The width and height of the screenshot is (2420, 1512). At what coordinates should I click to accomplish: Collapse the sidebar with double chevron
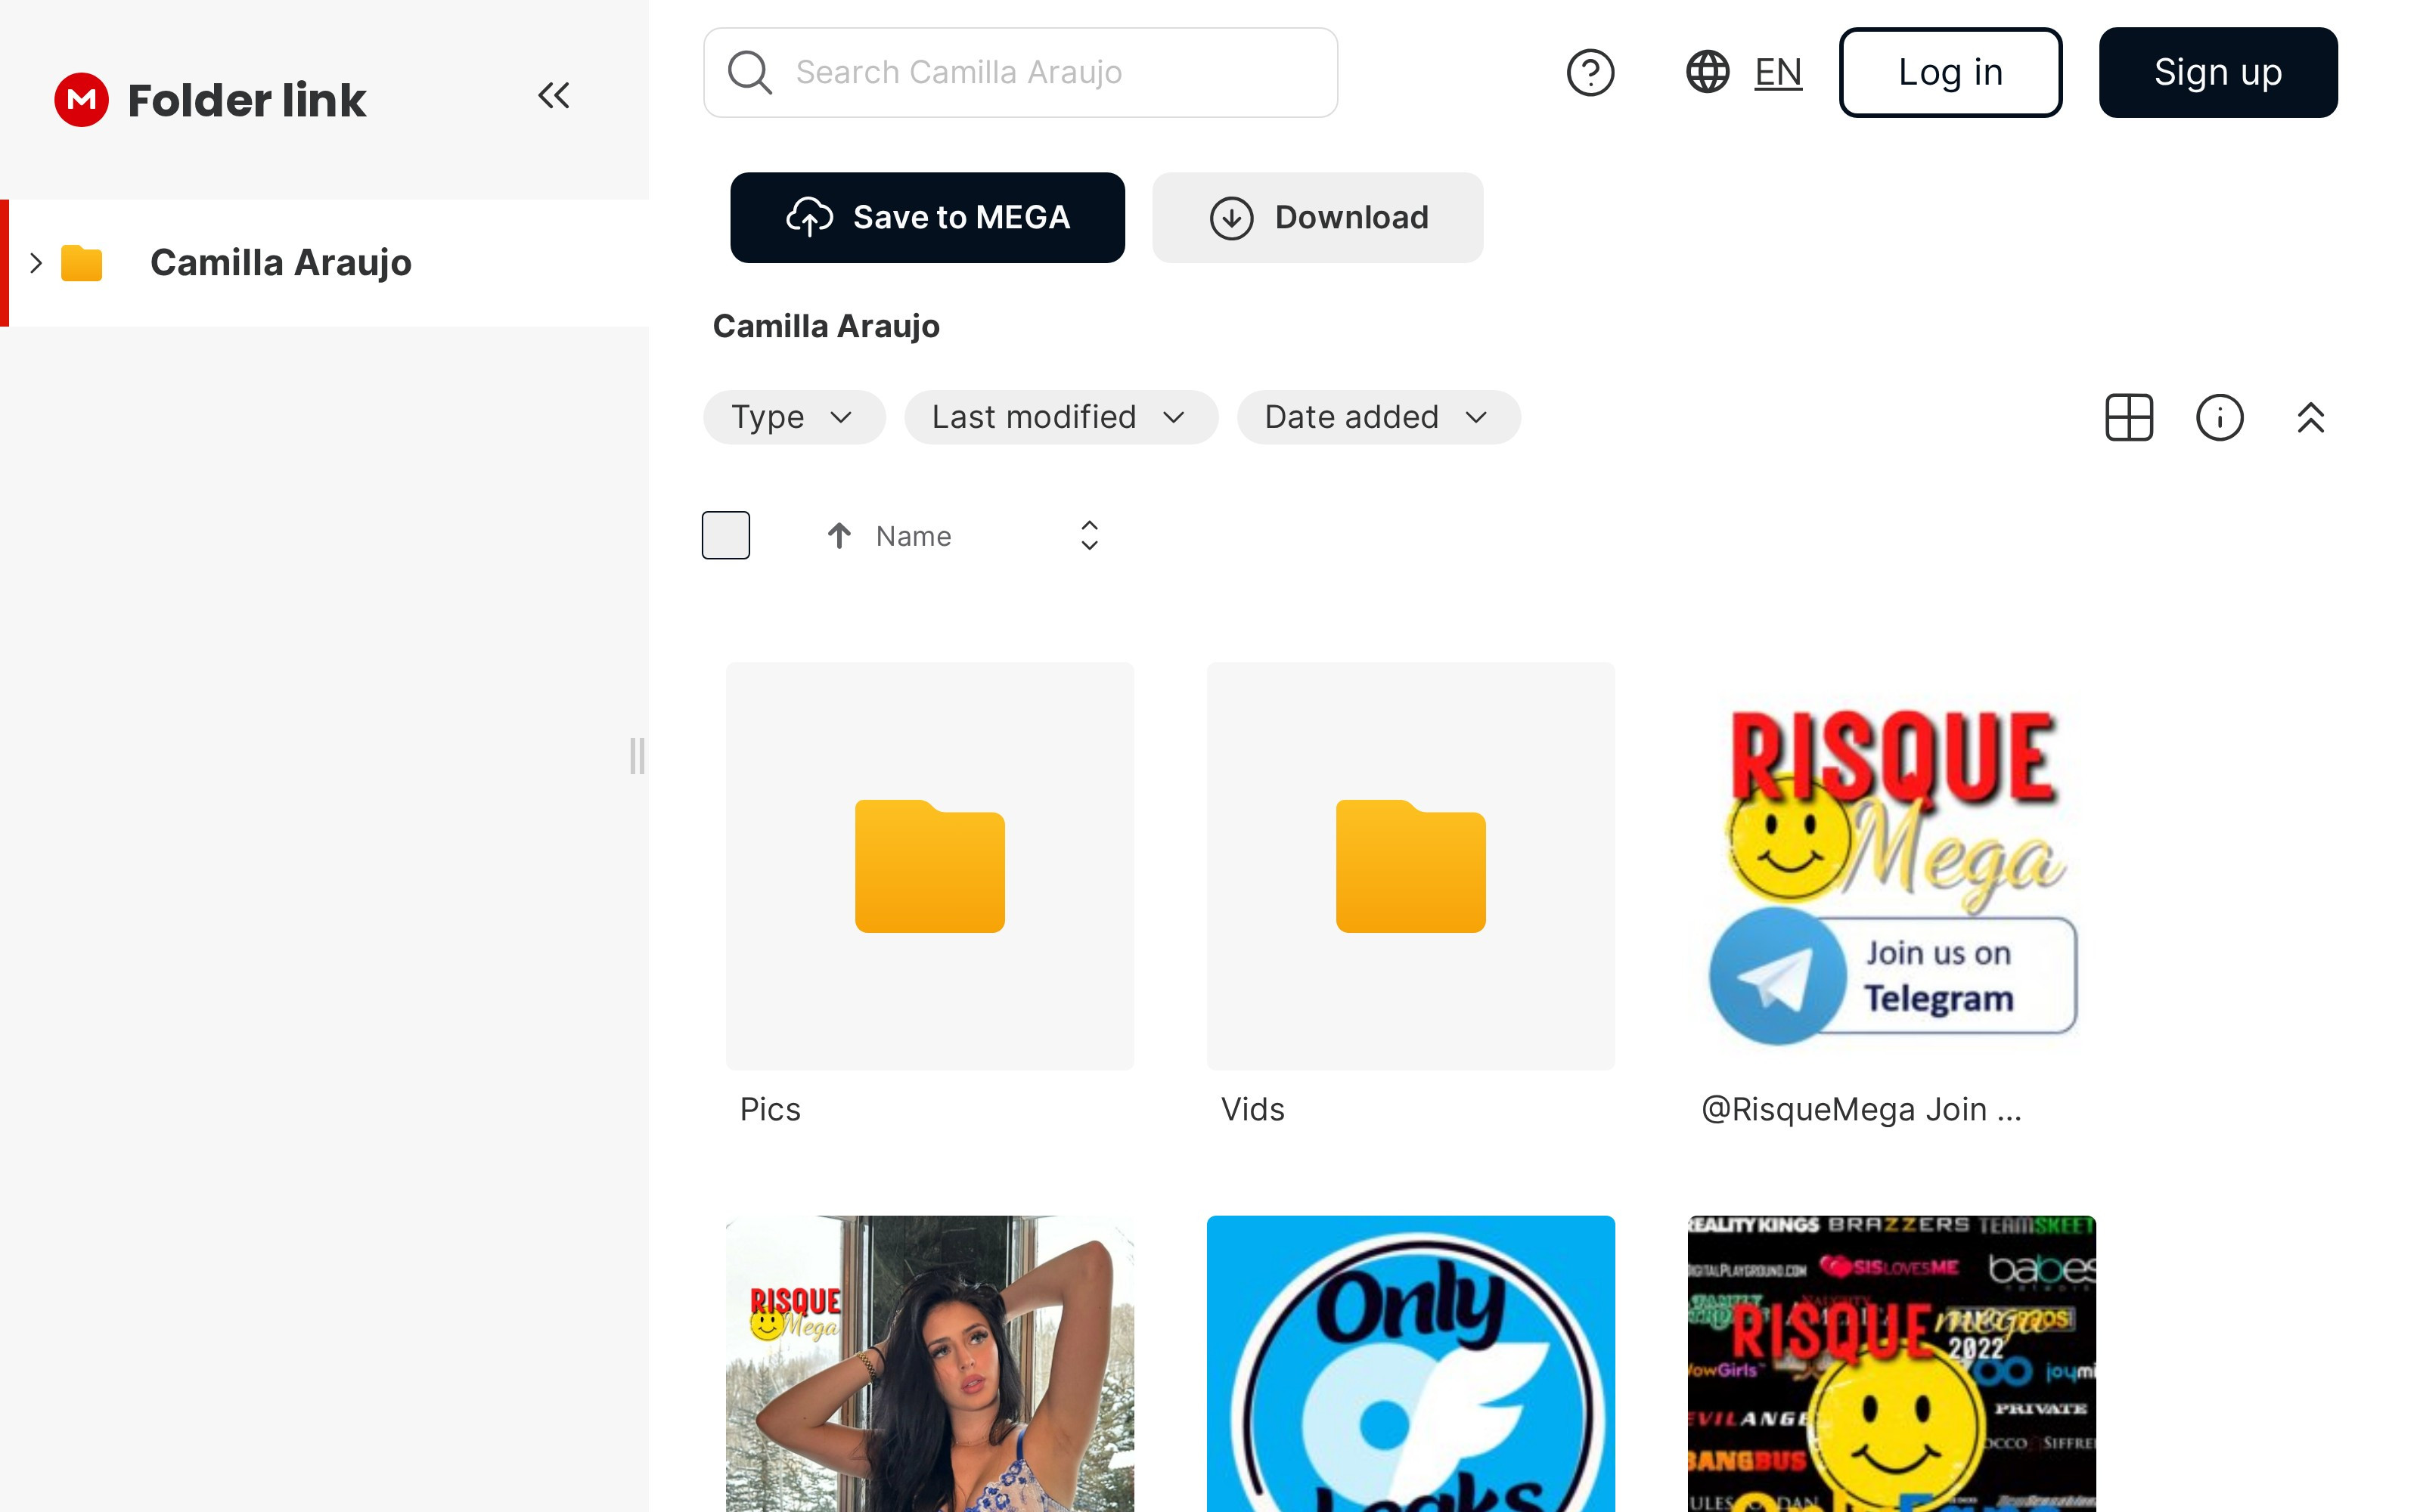(553, 96)
